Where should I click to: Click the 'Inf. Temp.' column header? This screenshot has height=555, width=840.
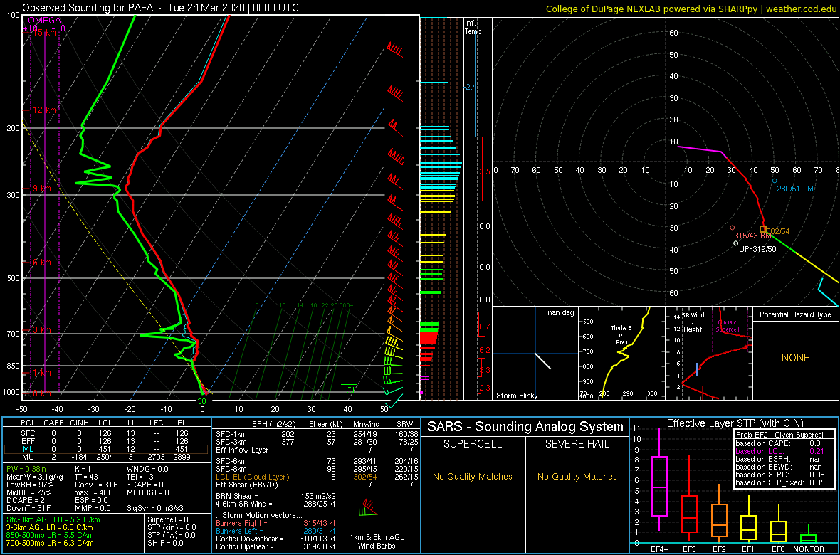[475, 27]
